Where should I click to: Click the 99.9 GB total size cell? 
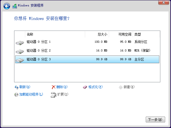102,59
